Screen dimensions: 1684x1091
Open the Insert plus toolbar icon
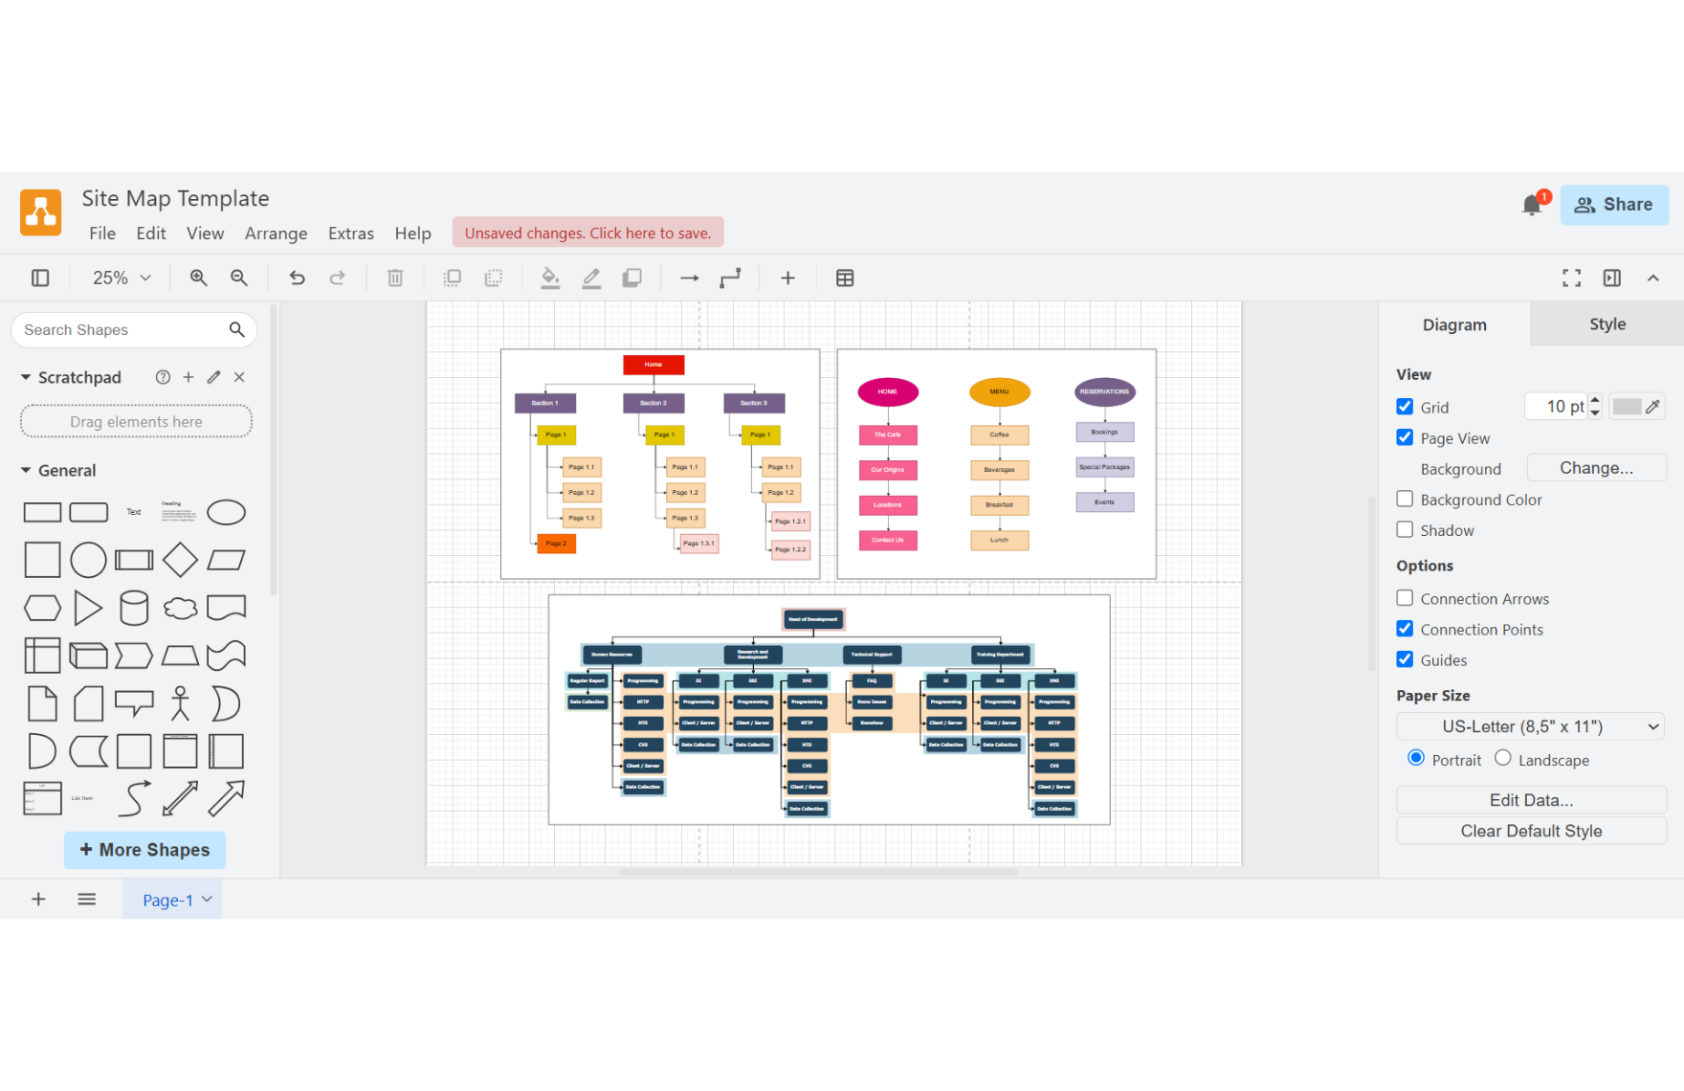pyautogui.click(x=787, y=278)
